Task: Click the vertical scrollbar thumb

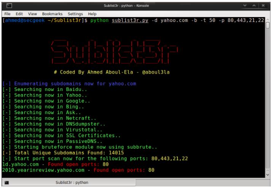Action: pos(268,25)
